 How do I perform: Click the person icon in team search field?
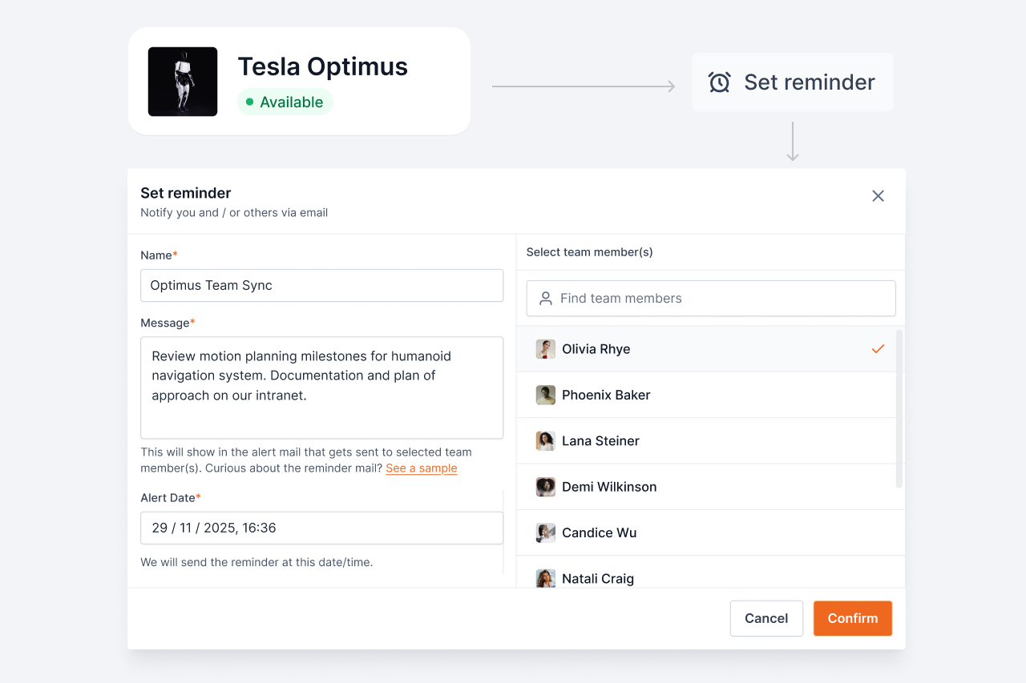pyautogui.click(x=546, y=299)
